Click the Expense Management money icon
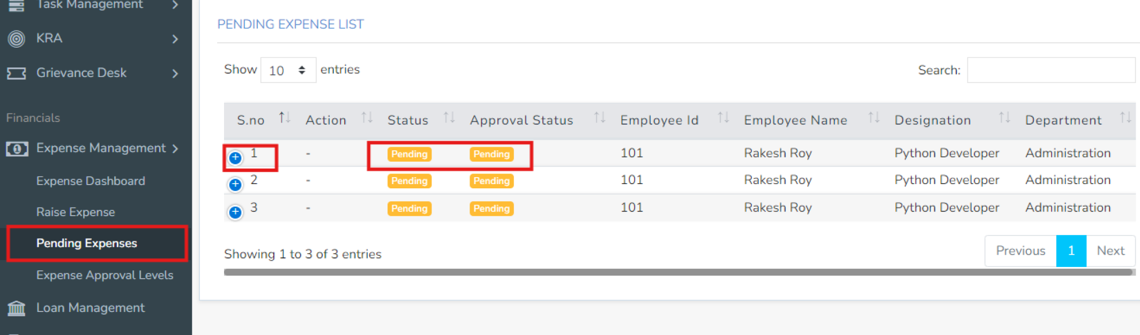 17,149
